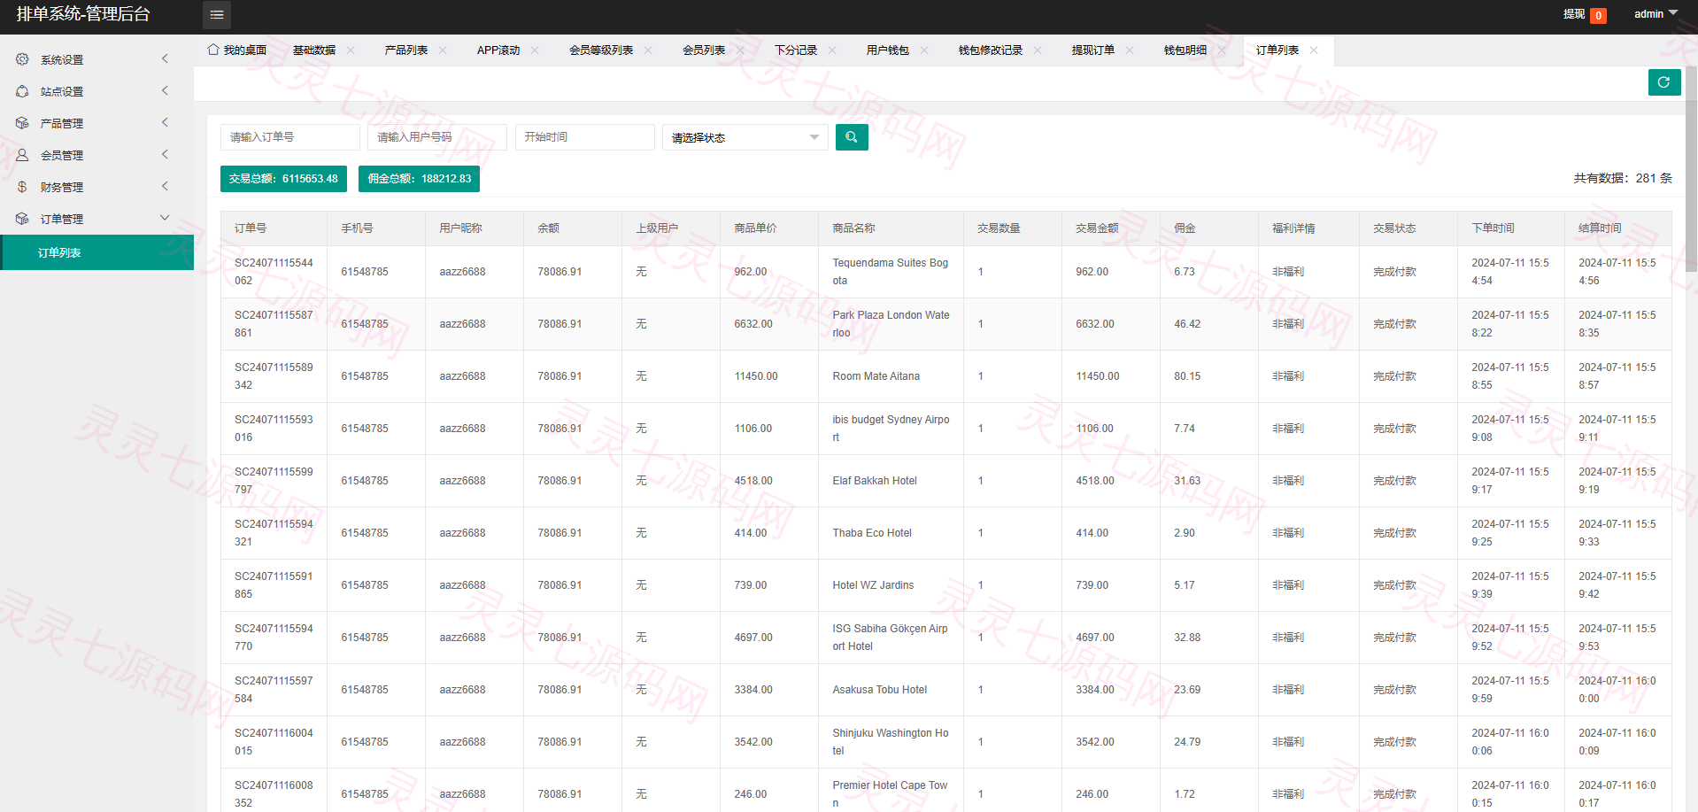This screenshot has width=1698, height=812.
Task: Click the 财务管理 dollar icon
Action: coord(22,187)
